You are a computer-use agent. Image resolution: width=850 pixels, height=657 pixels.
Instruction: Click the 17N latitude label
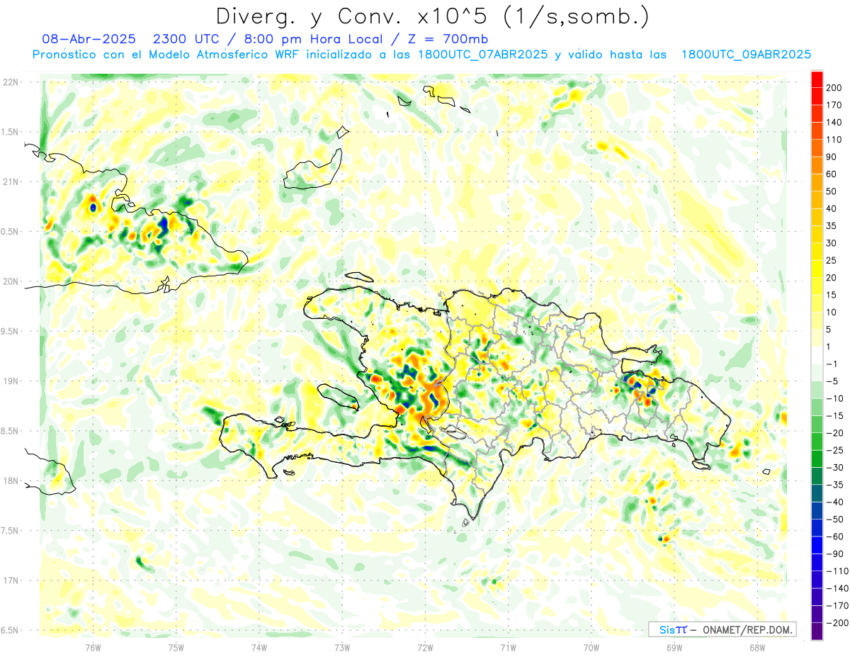pyautogui.click(x=10, y=580)
